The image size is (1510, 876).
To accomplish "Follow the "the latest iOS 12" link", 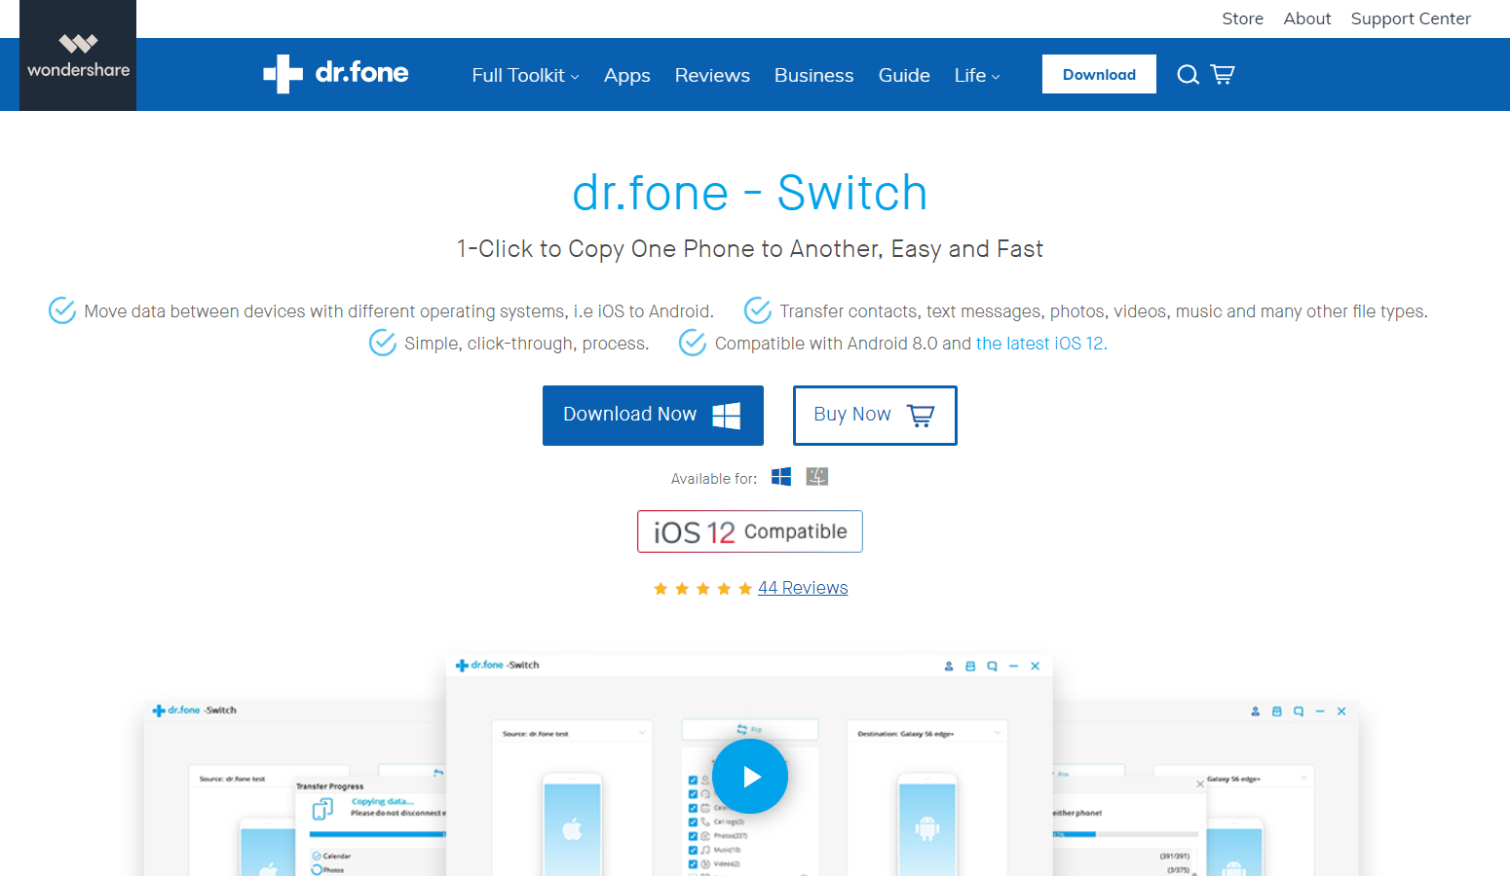I will (x=1041, y=344).
